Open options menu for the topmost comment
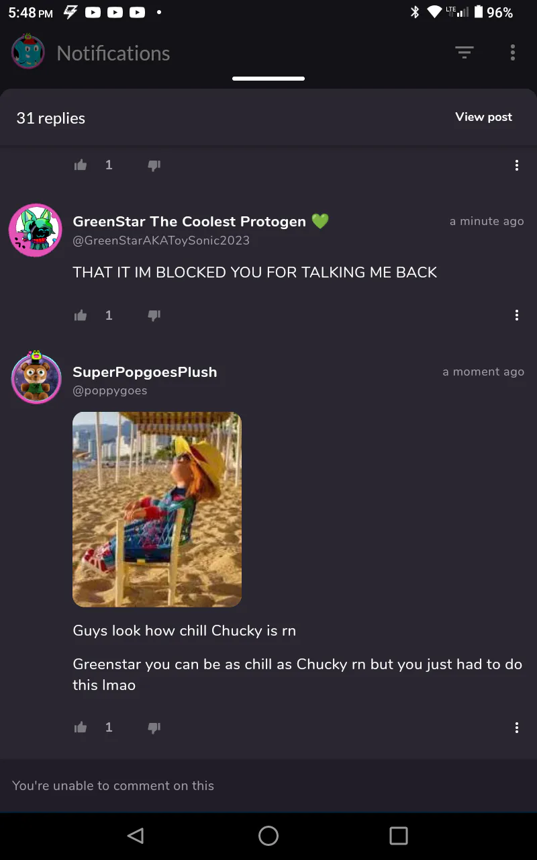Screen dimensions: 537x860 [x=516, y=165]
